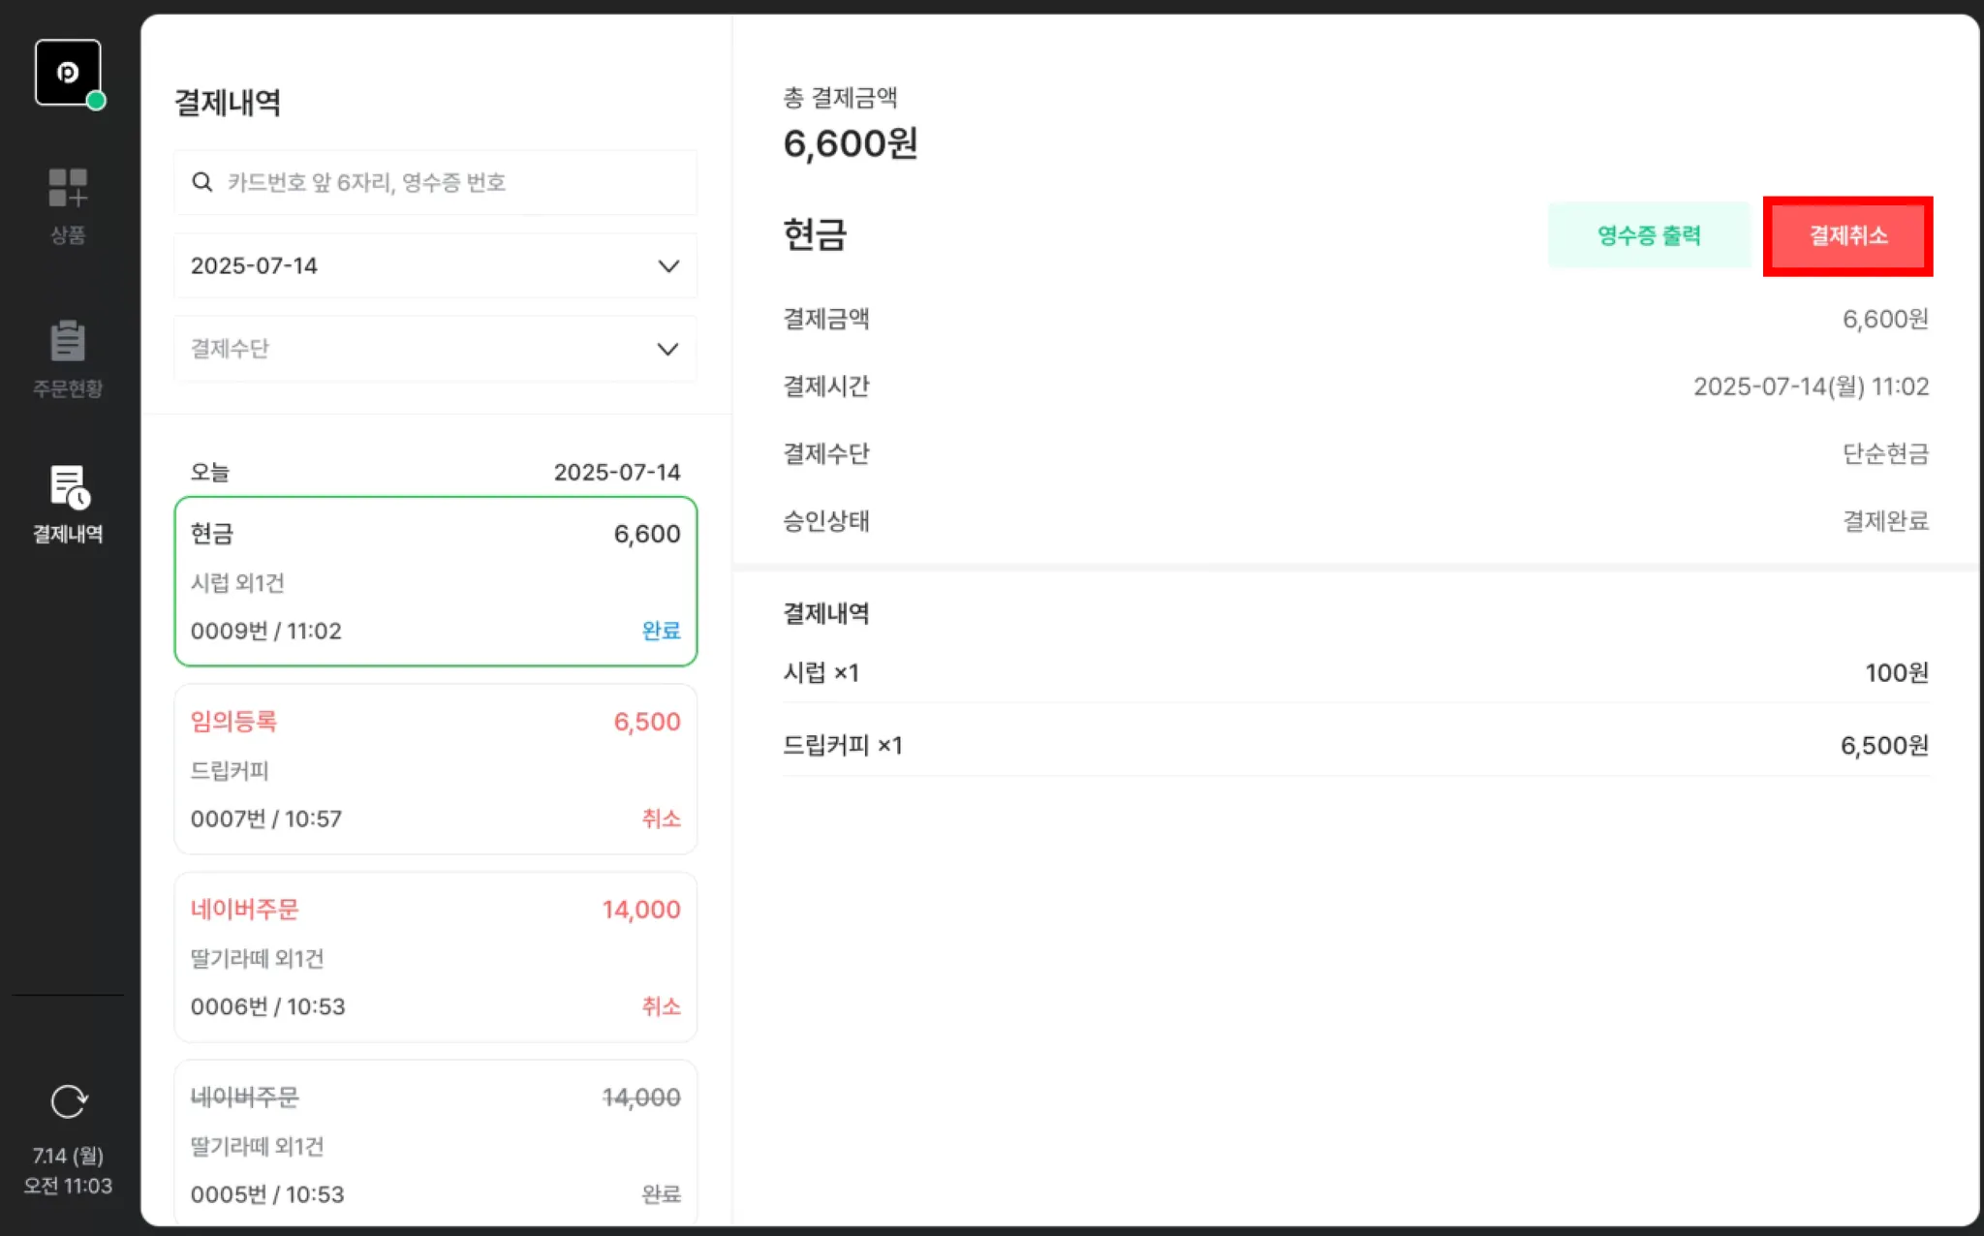The image size is (1984, 1236).
Task: Click the 완료 status on order 0009
Action: (x=661, y=631)
